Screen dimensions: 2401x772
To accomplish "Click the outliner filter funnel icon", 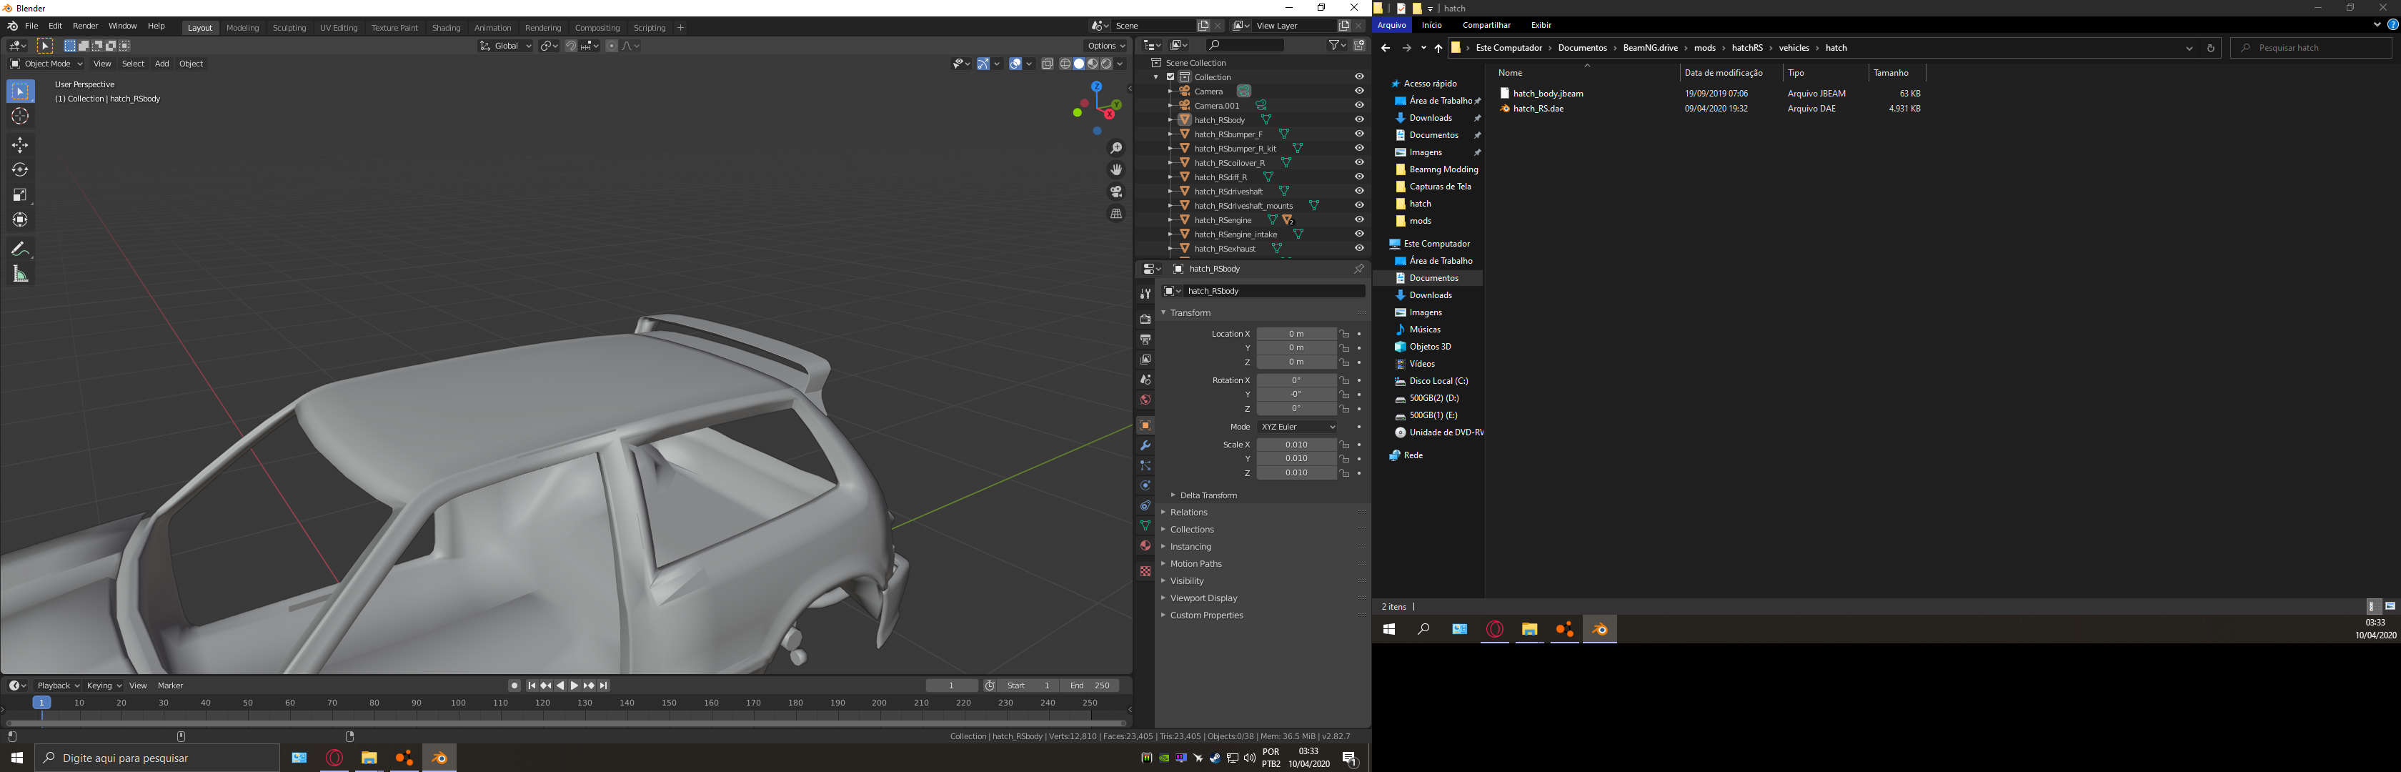I will 1336,45.
